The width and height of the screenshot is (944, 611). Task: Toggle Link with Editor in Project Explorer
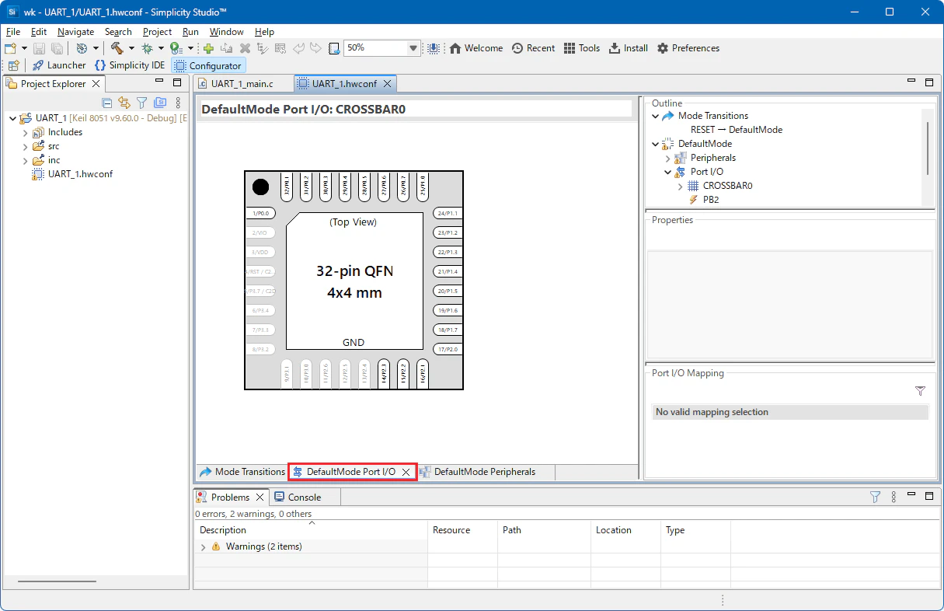[x=124, y=103]
